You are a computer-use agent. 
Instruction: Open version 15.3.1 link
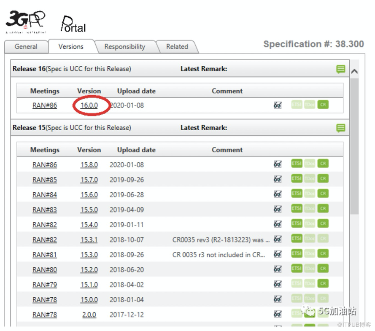(x=89, y=240)
